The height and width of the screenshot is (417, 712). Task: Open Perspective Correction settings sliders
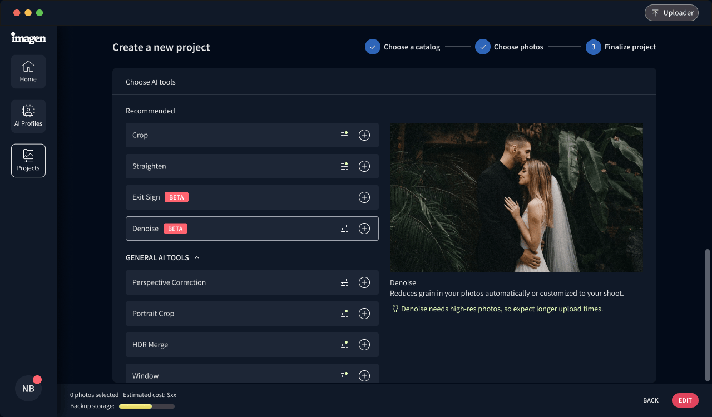tap(344, 282)
